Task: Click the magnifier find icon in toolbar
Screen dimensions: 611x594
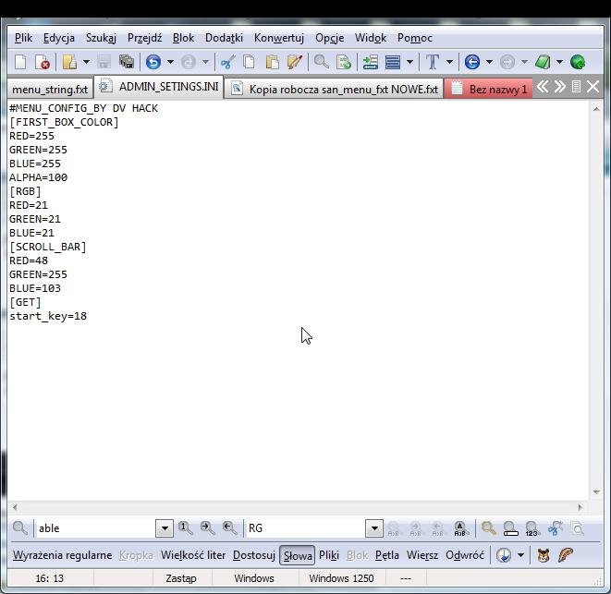Action: (322, 62)
